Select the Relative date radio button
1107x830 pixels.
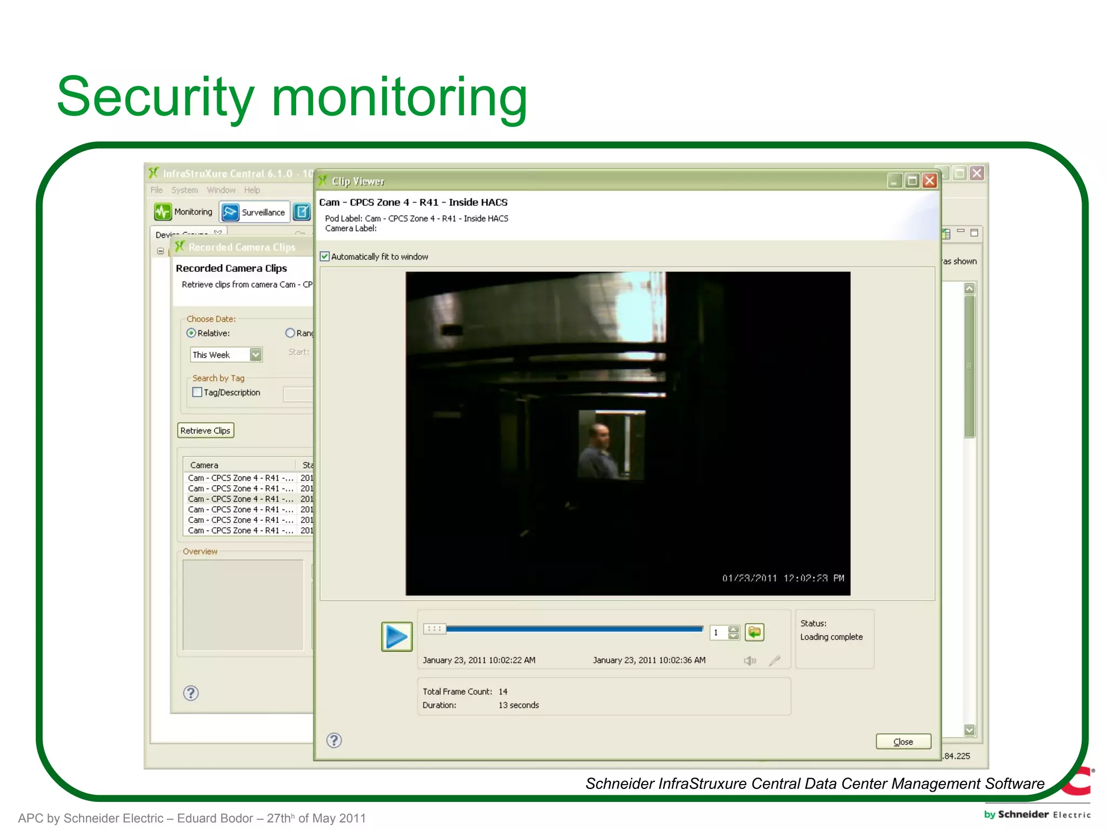tap(191, 333)
